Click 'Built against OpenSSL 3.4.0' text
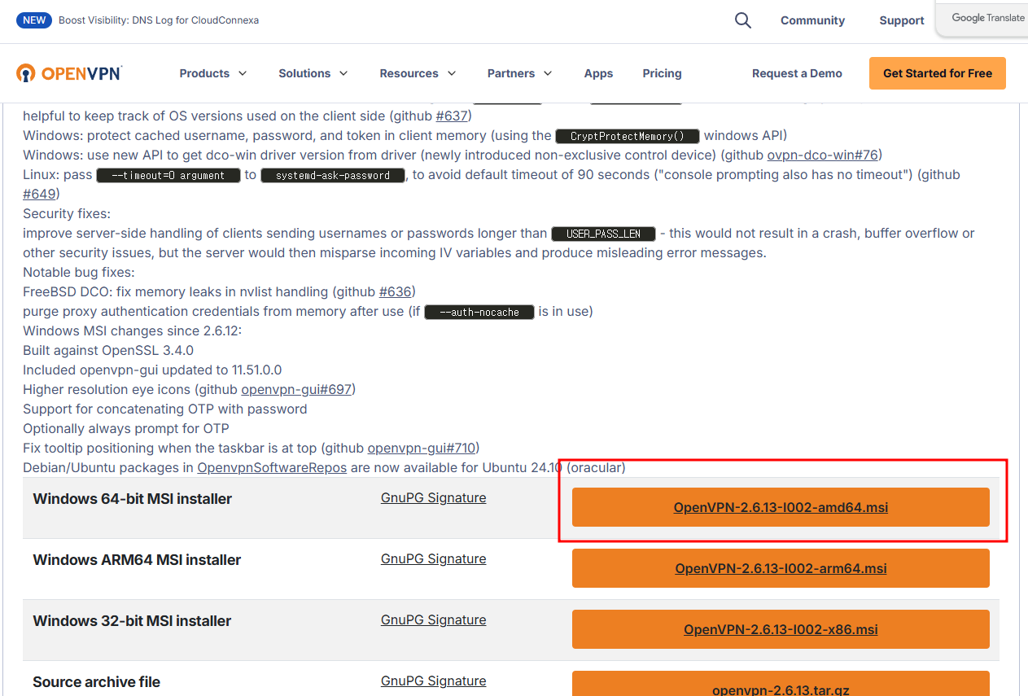Image resolution: width=1028 pixels, height=696 pixels. (108, 350)
